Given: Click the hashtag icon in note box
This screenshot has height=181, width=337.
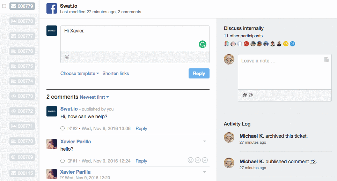Looking at the screenshot, I should 244,95.
